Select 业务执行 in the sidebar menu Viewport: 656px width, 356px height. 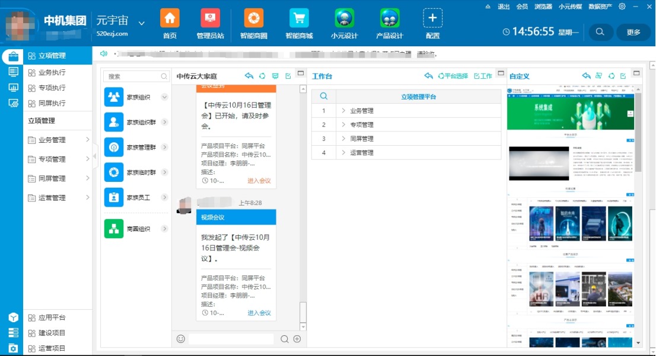(52, 72)
